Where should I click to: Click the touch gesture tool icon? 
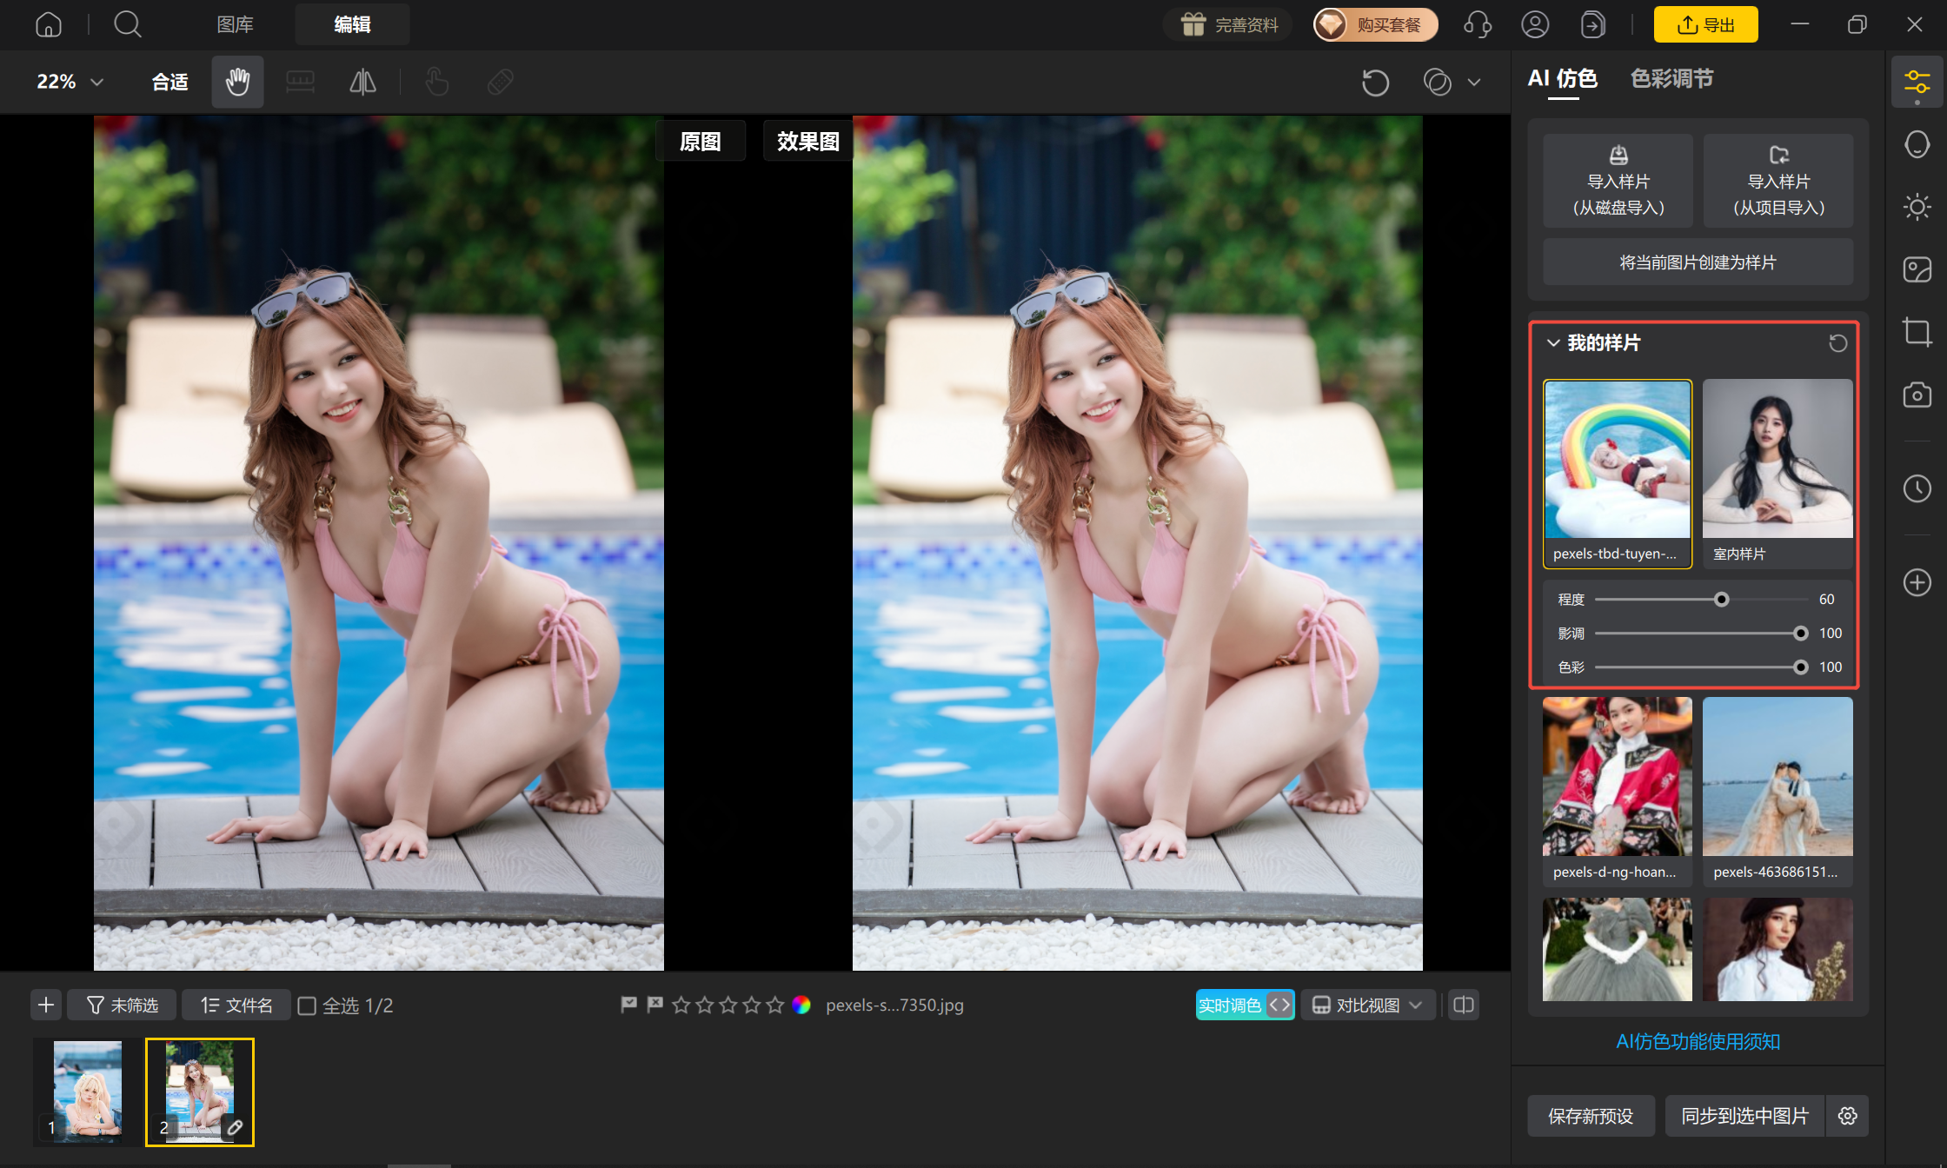coord(437,82)
